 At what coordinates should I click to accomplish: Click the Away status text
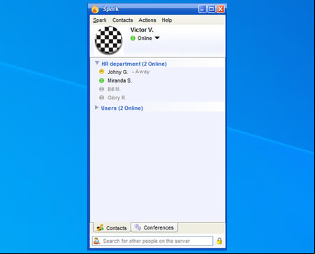[142, 71]
